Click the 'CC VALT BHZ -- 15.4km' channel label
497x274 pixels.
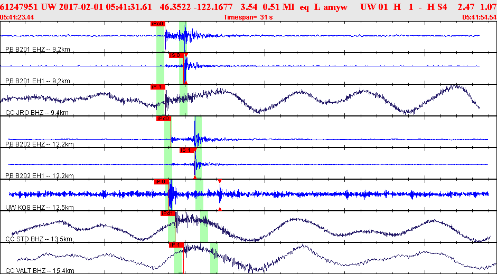coord(40,271)
